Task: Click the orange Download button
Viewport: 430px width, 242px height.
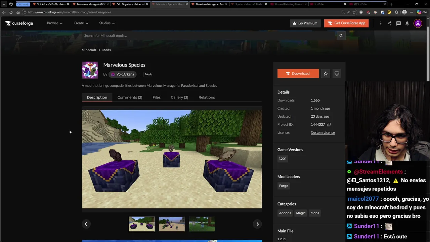Action: tap(298, 74)
